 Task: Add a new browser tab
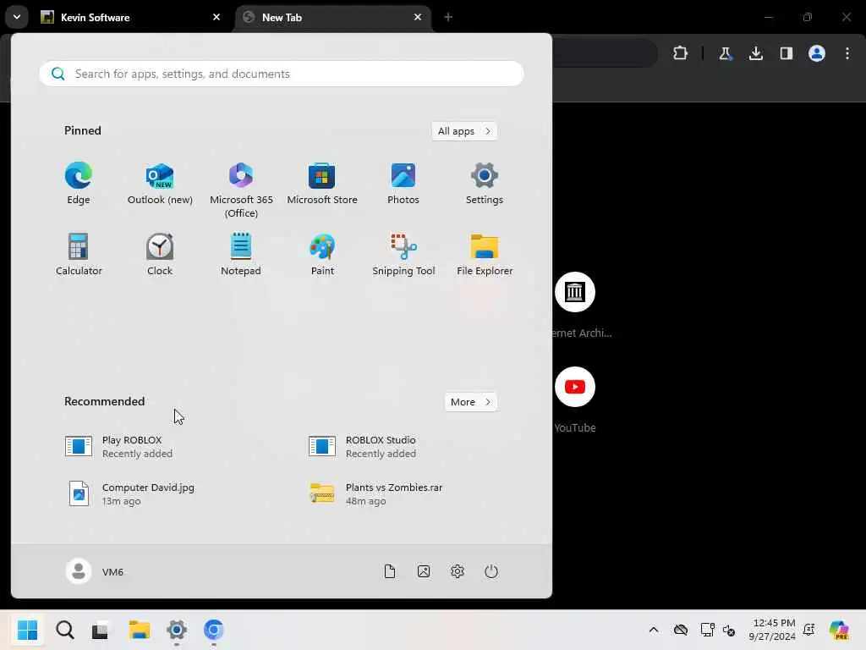coord(448,17)
